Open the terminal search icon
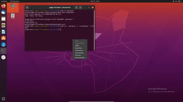 pyautogui.click(x=76, y=7)
